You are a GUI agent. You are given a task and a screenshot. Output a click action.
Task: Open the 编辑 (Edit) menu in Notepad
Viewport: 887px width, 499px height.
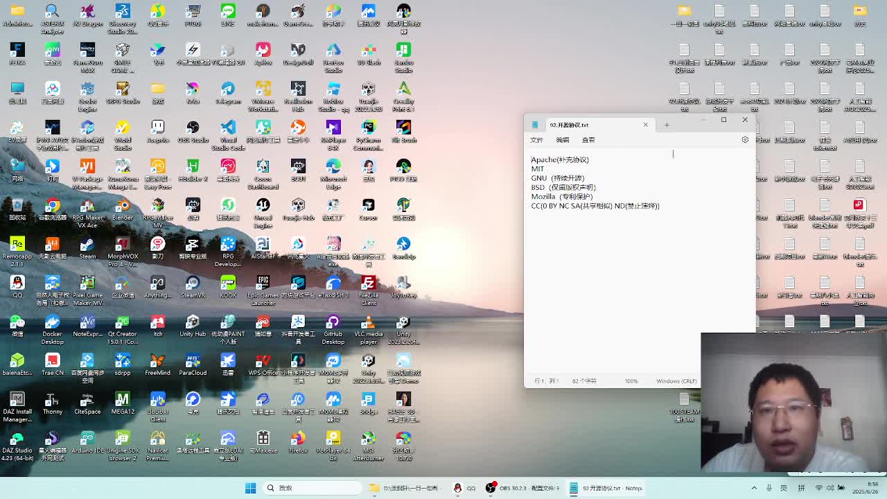coord(562,140)
